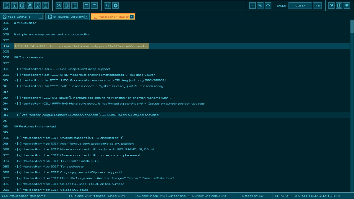
Task: Open the Settings gear icon
Action: point(116,5)
